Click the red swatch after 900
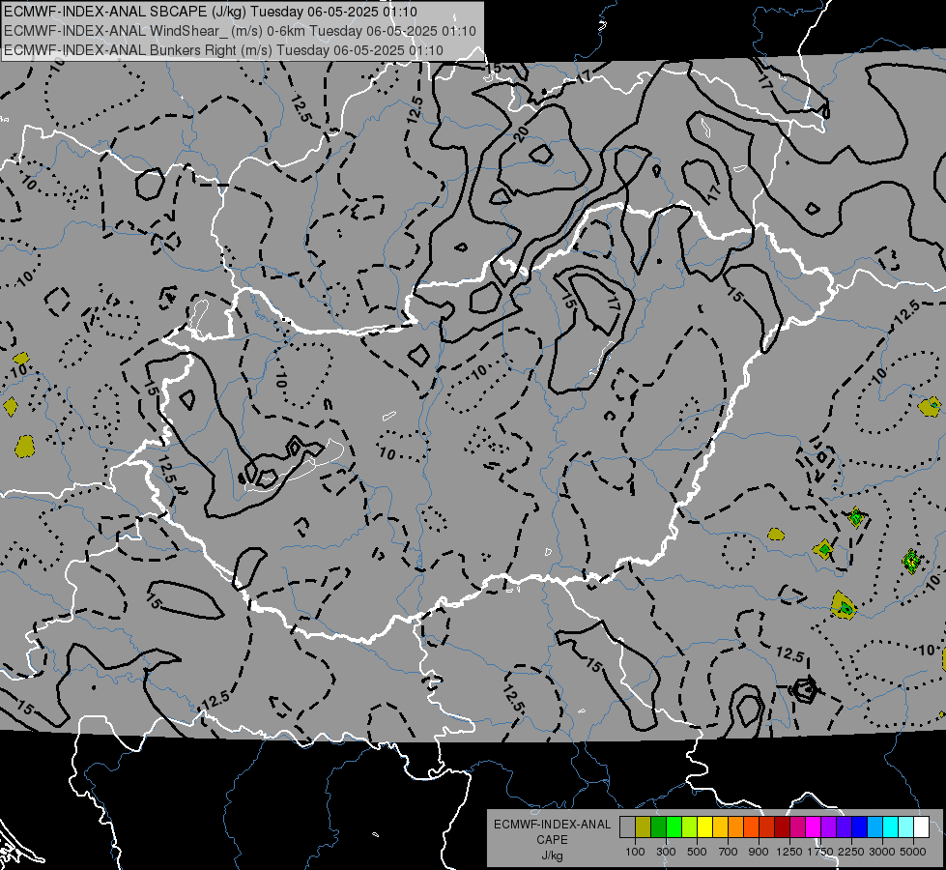Image resolution: width=946 pixels, height=870 pixels. (767, 827)
